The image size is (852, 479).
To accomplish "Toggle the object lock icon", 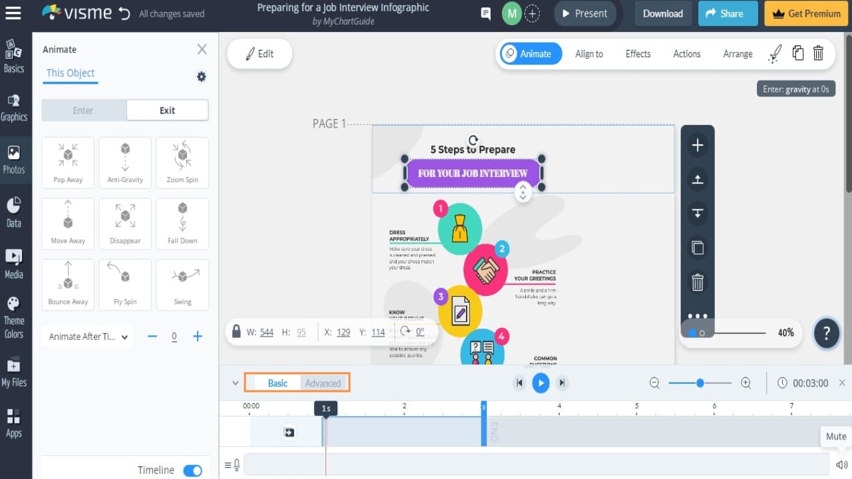I will point(236,331).
